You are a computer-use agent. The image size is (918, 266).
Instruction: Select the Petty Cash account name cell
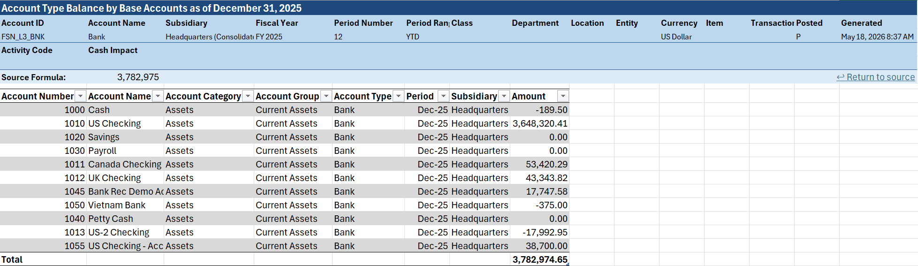click(x=125, y=219)
